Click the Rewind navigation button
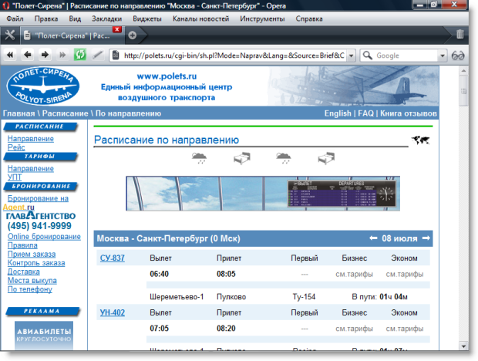Viewport: 478px width, 361px height. click(x=10, y=55)
